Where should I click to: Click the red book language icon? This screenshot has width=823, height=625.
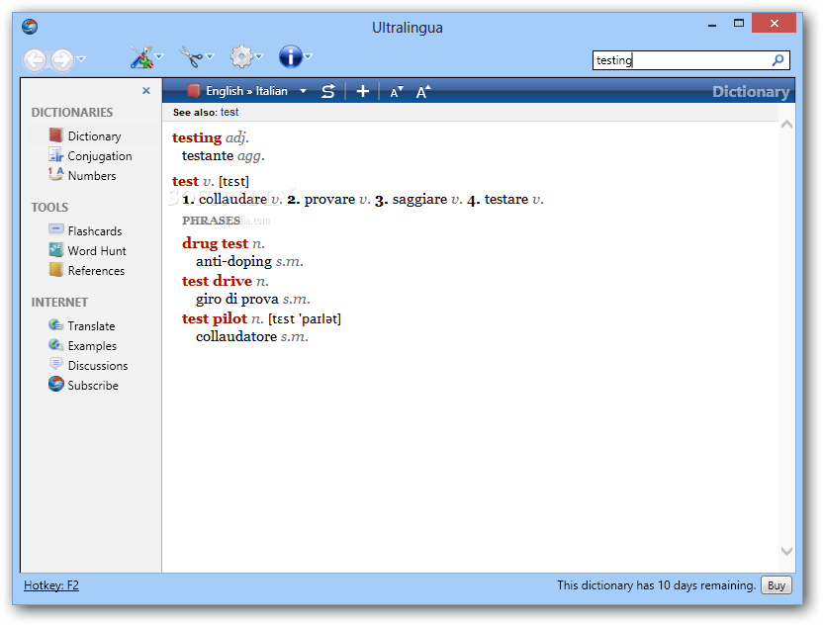click(194, 91)
